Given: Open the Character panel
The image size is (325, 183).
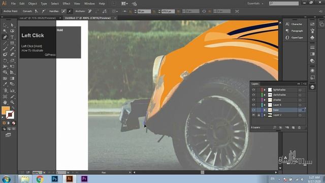Looking at the screenshot, I should point(295,24).
